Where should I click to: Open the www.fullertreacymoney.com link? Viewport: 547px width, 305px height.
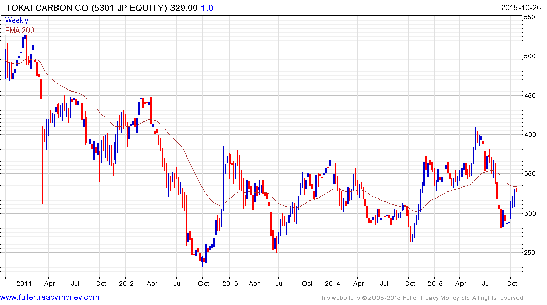[49, 297]
